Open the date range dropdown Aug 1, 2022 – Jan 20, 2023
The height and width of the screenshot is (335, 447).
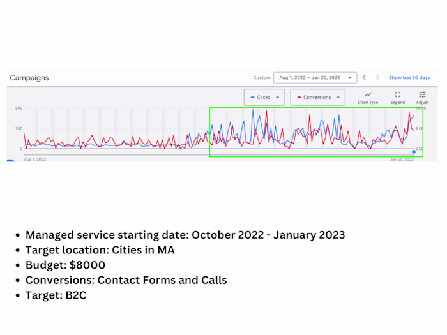315,78
